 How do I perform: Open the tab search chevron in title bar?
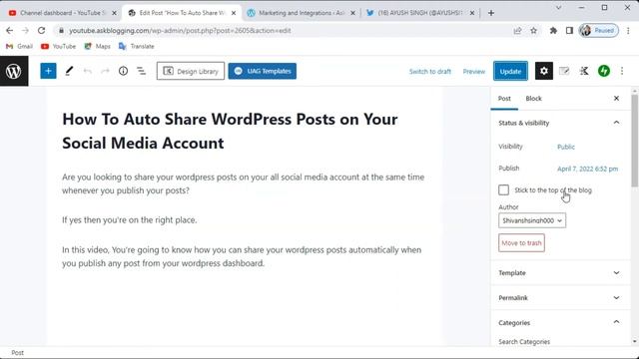(x=558, y=7)
